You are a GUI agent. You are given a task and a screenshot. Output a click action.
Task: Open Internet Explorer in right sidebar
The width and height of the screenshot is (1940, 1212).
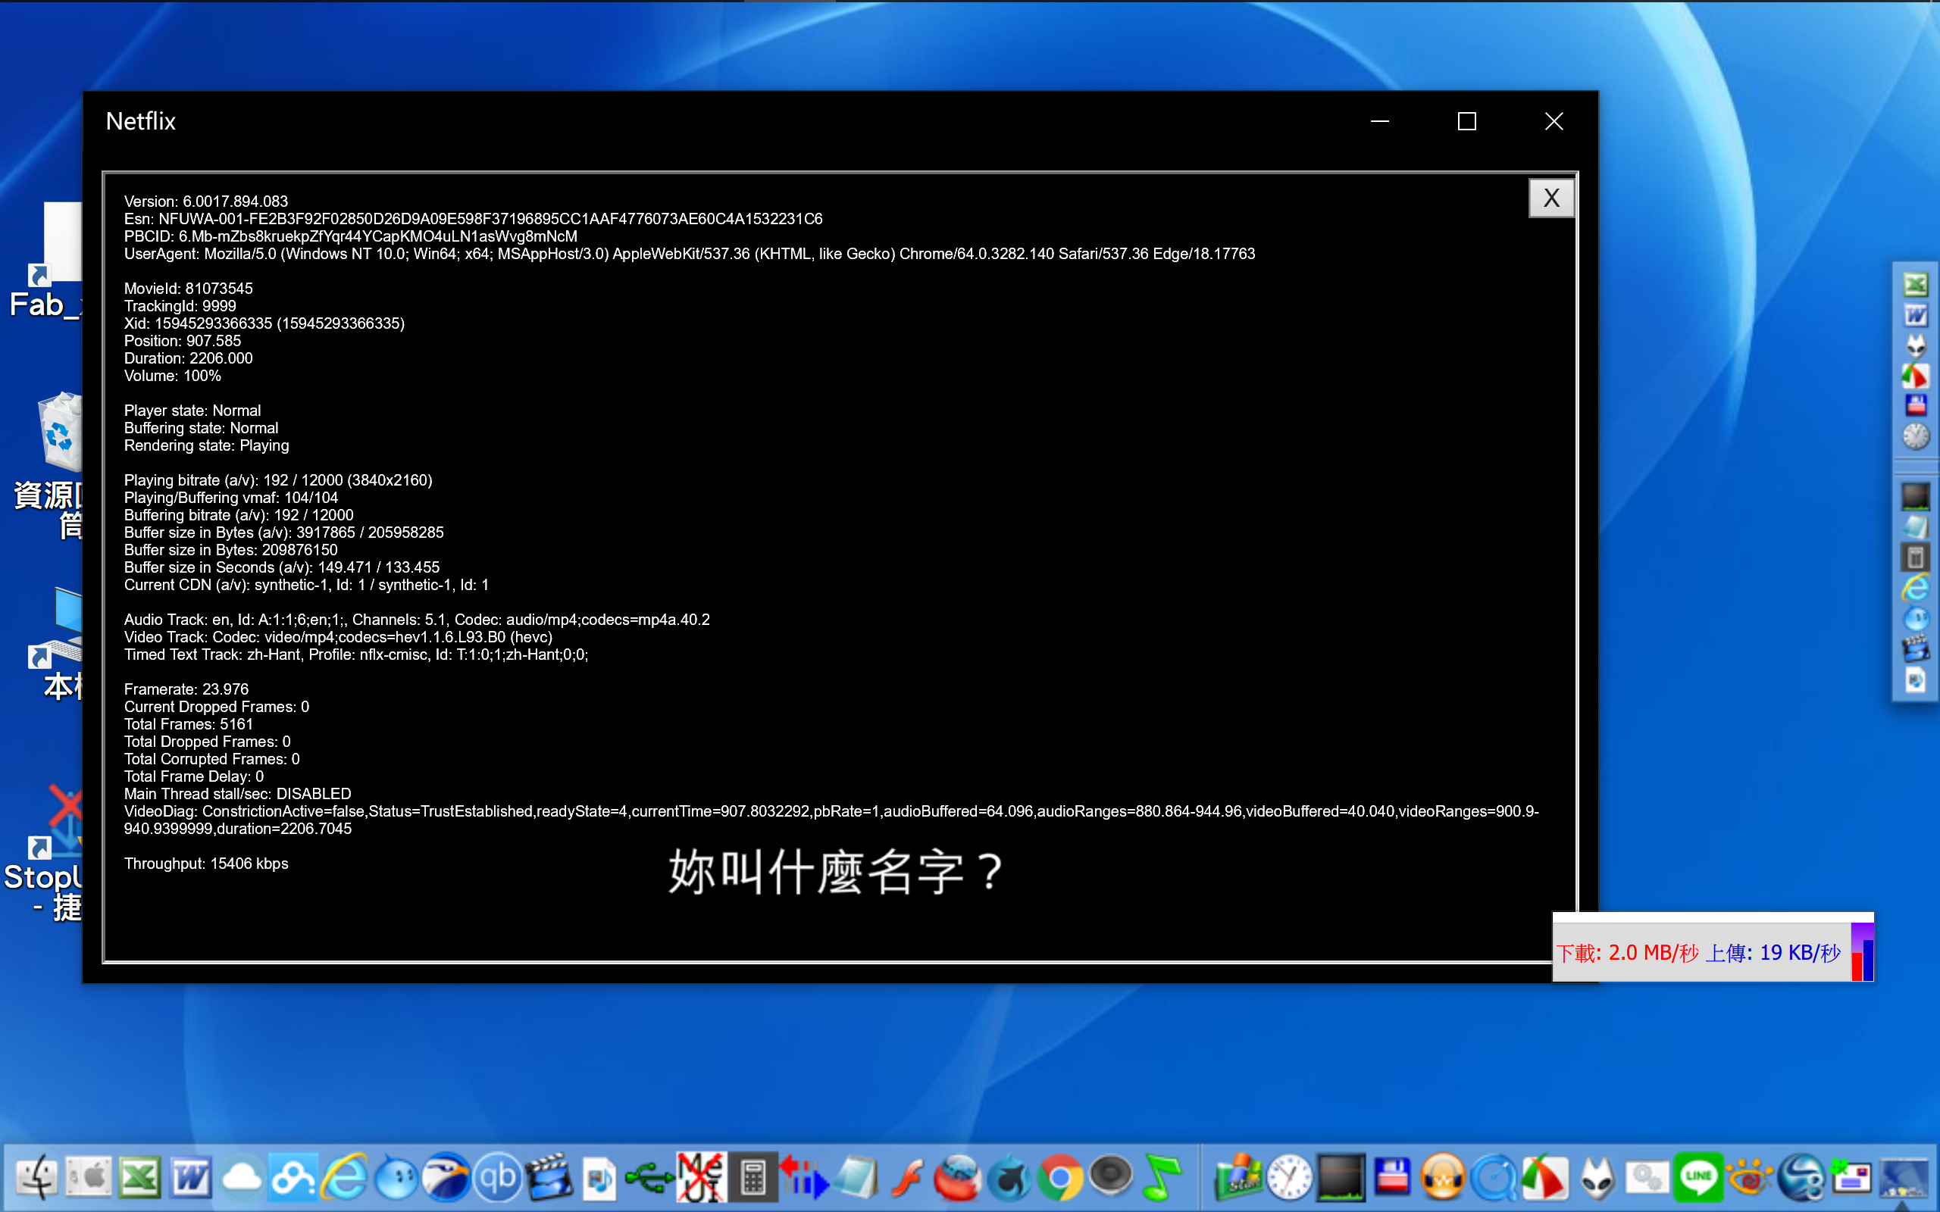pos(1915,589)
